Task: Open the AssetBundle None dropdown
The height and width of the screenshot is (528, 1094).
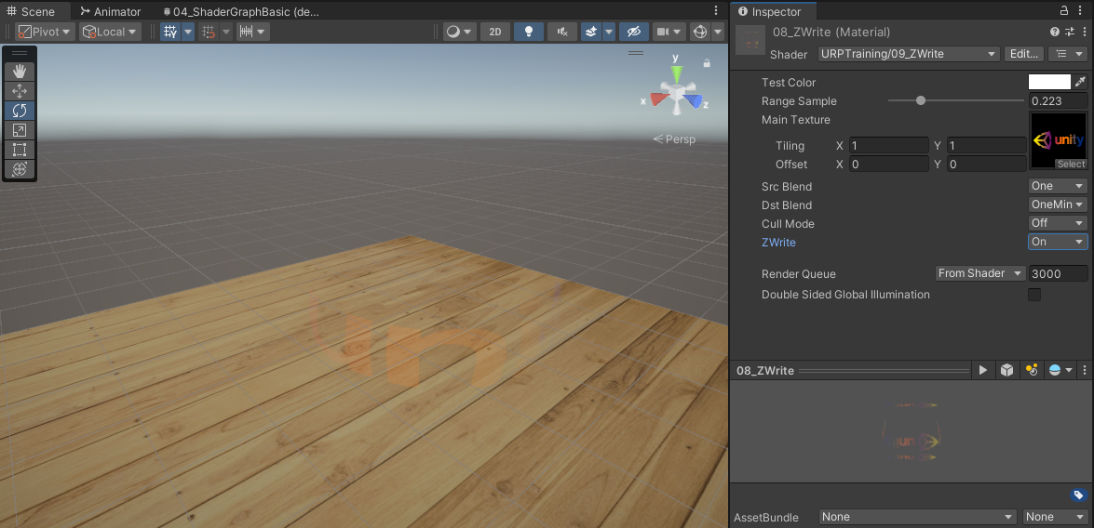Action: pyautogui.click(x=917, y=517)
